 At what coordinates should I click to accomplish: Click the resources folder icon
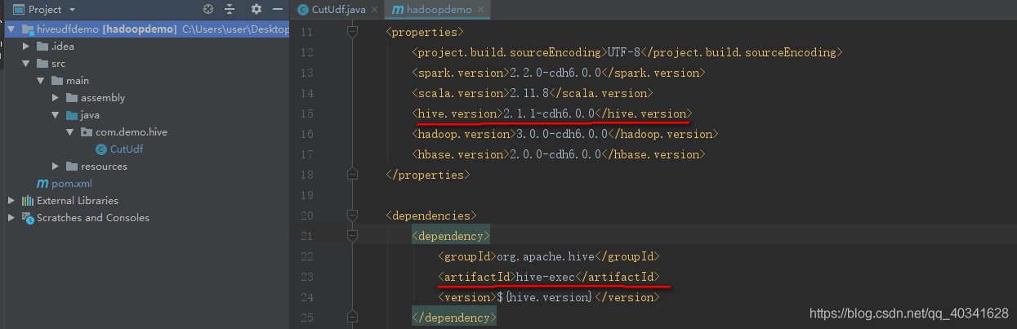pos(72,167)
